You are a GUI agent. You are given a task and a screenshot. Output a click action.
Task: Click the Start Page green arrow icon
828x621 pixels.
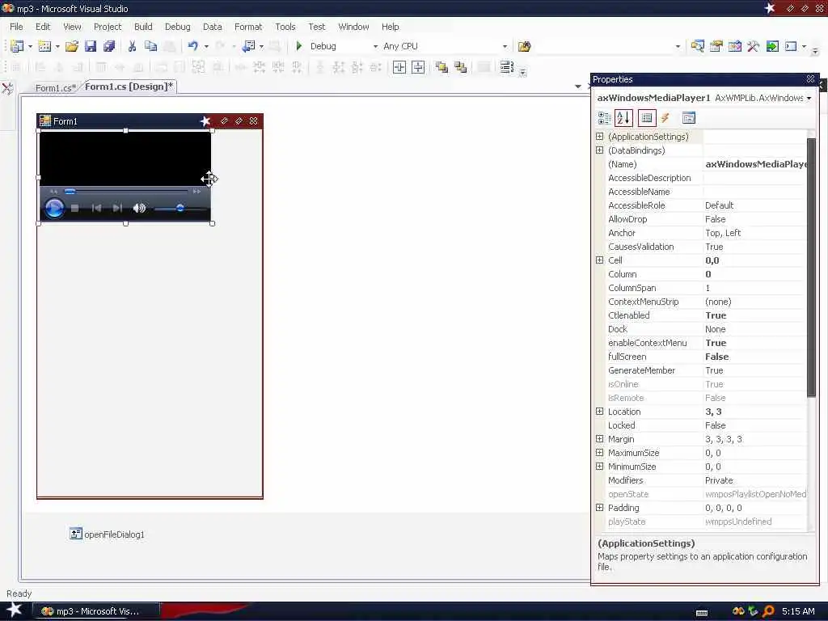pyautogui.click(x=772, y=46)
